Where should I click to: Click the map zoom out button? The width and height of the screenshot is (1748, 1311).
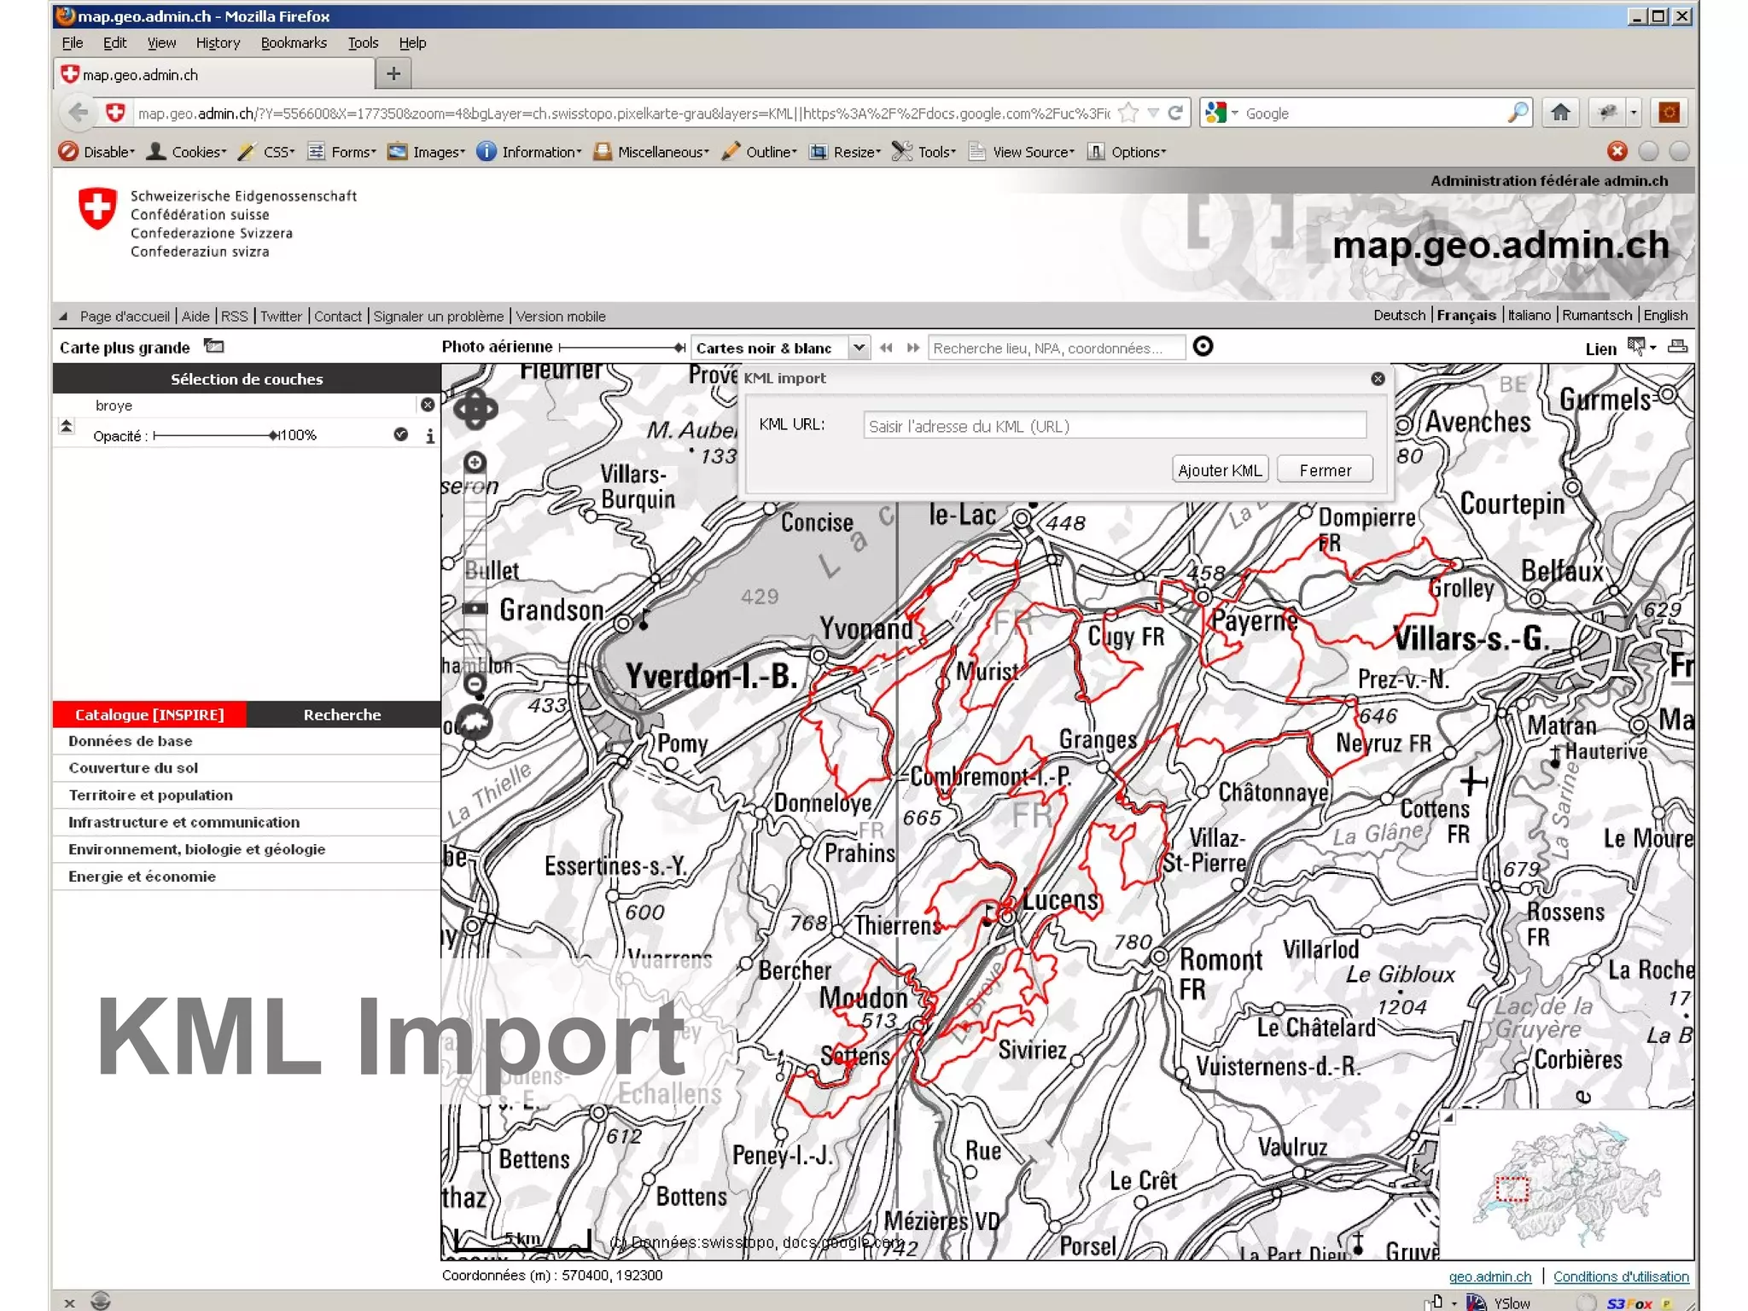point(475,684)
